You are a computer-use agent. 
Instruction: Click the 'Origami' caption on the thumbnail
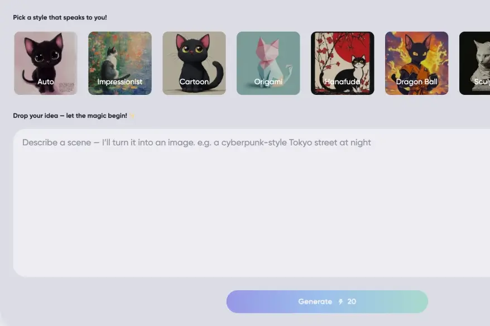pyautogui.click(x=268, y=82)
